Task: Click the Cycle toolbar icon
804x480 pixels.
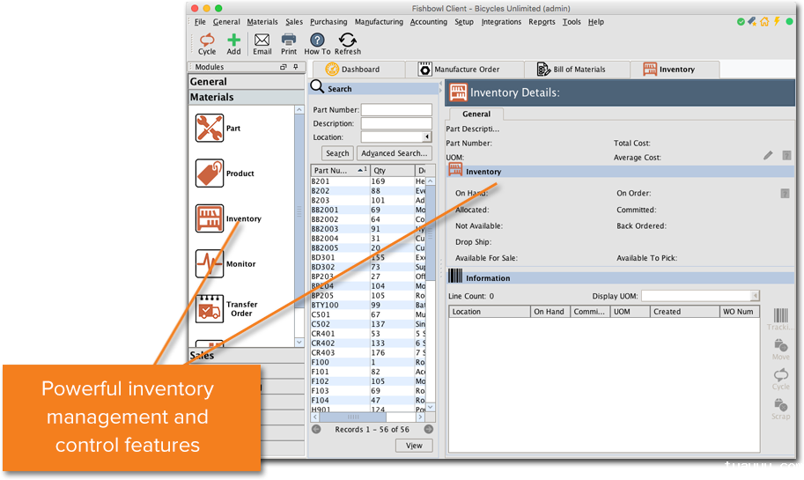Action: tap(207, 40)
